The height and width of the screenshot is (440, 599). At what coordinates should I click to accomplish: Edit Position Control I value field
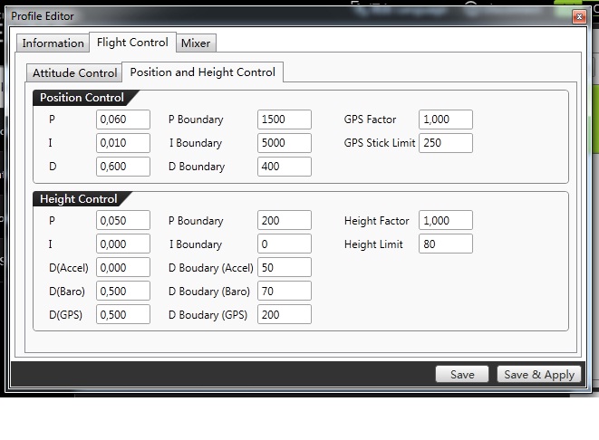(123, 143)
